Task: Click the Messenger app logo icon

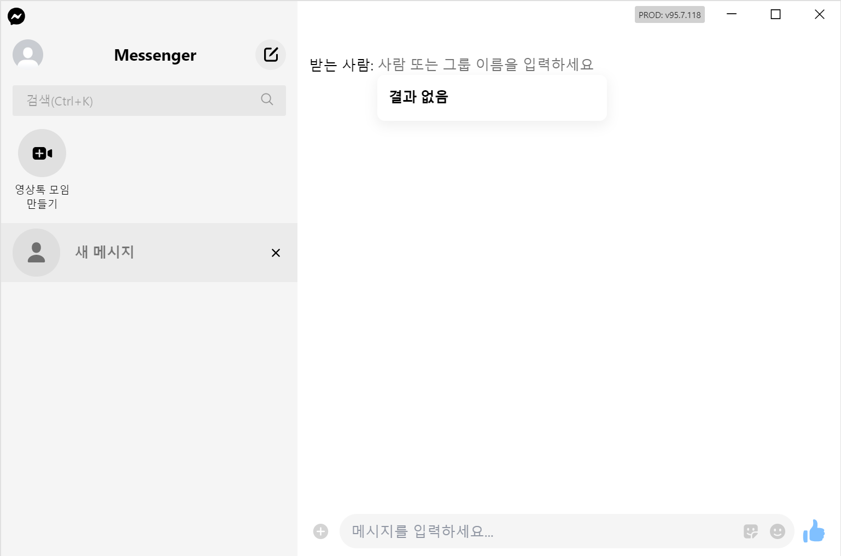Action: [x=16, y=16]
